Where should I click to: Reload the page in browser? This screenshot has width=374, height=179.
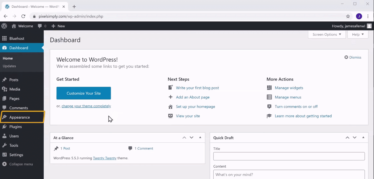coord(23,16)
